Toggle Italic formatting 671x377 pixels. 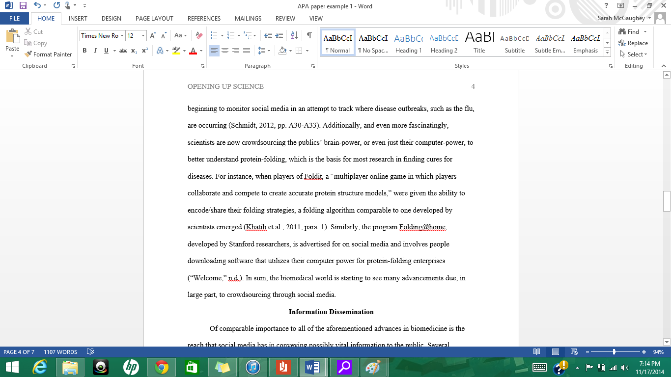tap(95, 51)
